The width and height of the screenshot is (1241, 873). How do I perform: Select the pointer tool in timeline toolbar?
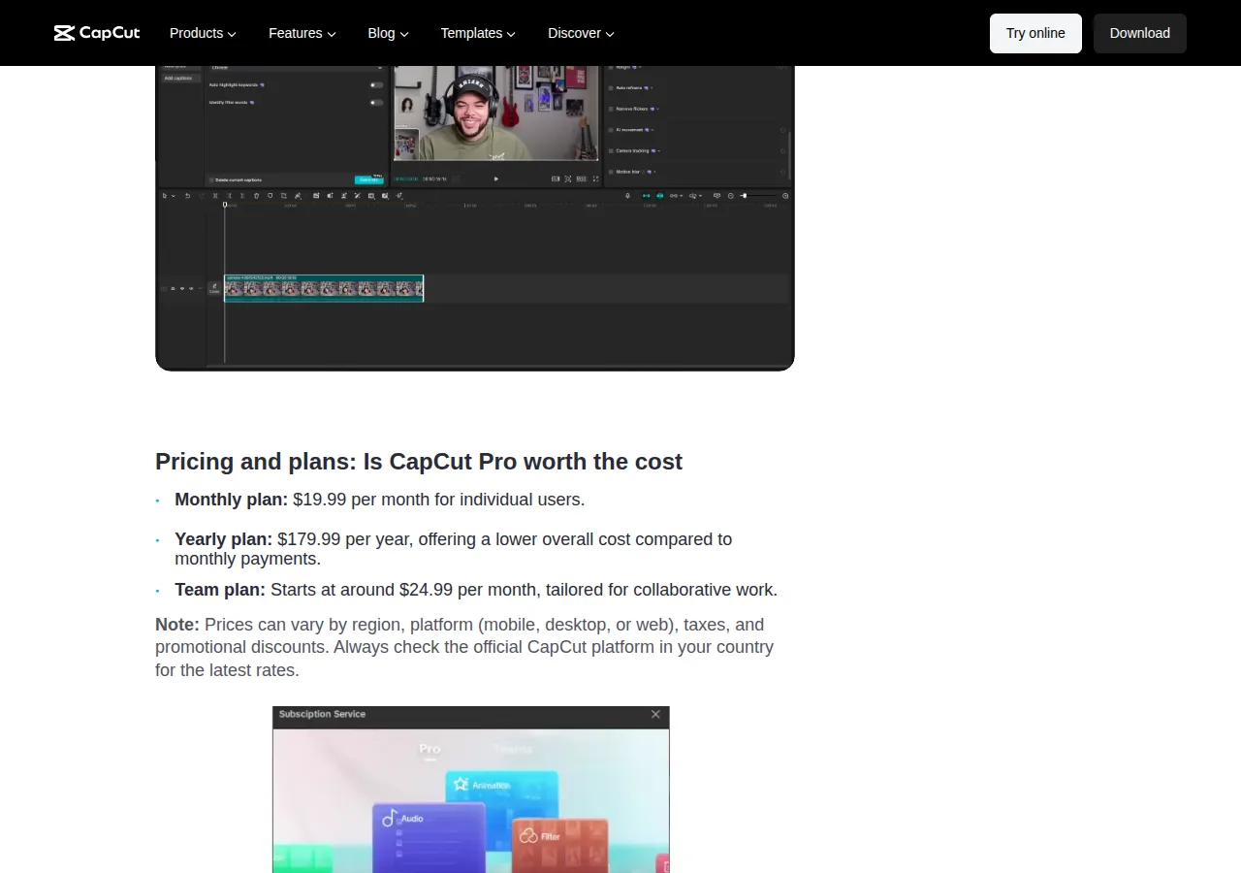[x=165, y=196]
